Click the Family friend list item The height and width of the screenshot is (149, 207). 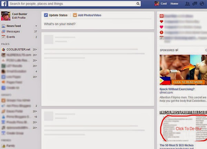pyautogui.click(x=11, y=146)
